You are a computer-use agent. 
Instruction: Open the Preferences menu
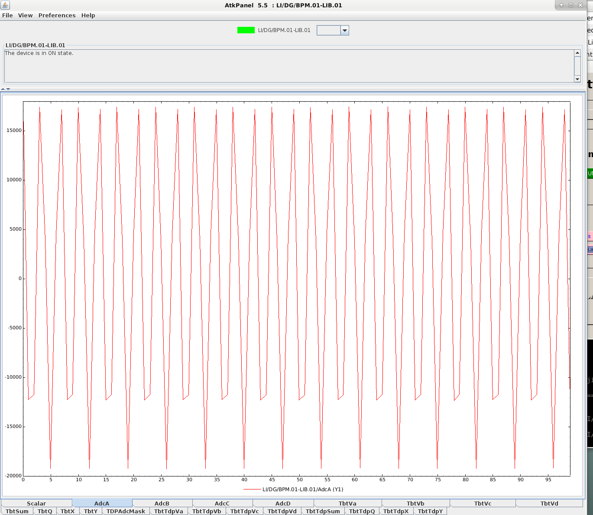point(57,15)
